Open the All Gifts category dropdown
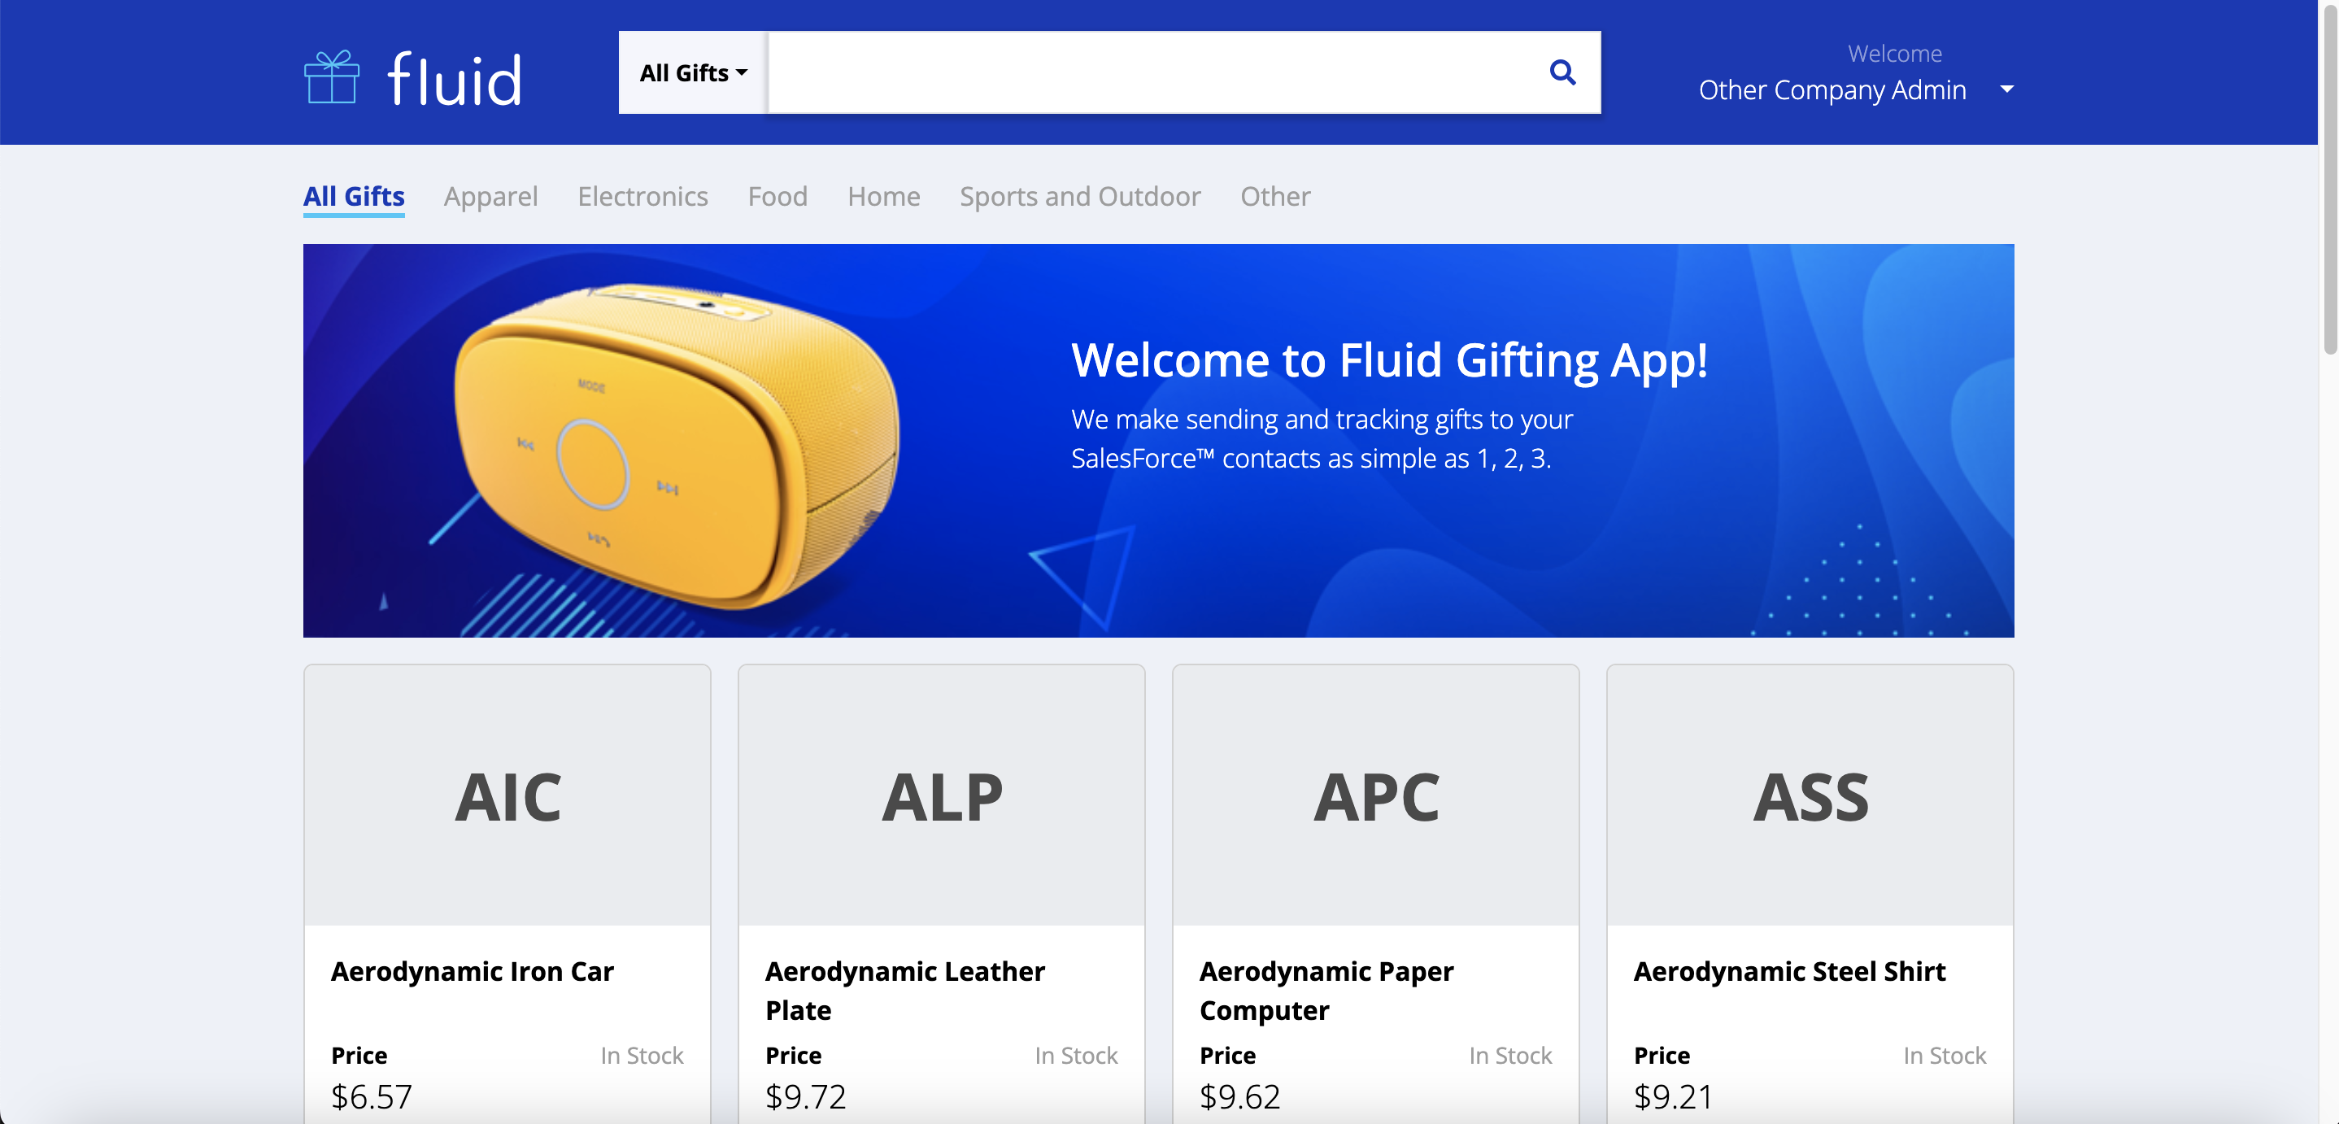The width and height of the screenshot is (2339, 1124). point(692,72)
